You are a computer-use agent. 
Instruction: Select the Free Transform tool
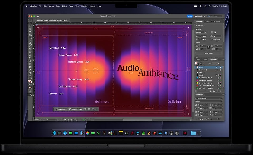(30, 58)
